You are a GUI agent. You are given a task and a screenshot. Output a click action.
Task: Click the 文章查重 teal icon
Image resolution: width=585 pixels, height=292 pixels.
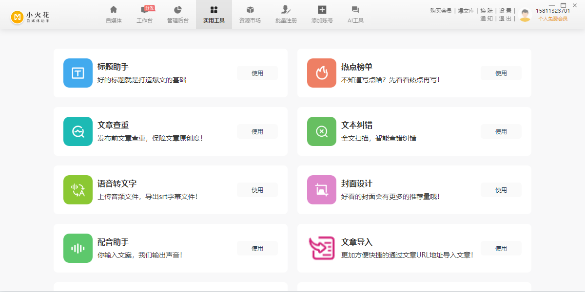[x=78, y=131]
